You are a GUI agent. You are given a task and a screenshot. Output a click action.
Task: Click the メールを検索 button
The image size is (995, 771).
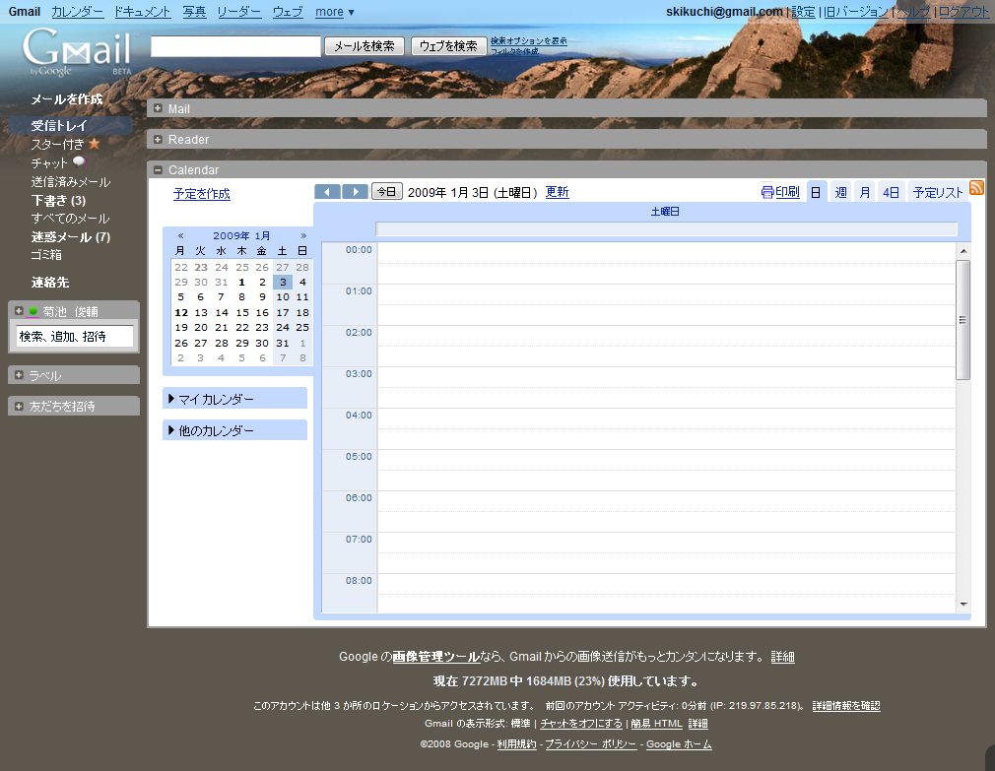(x=365, y=46)
